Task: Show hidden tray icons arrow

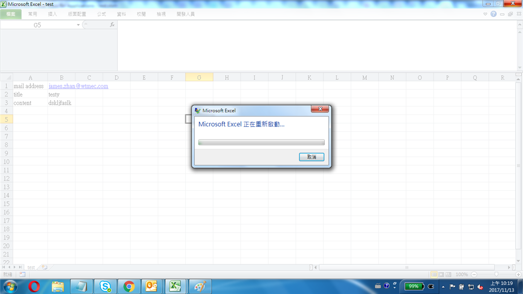Action: (x=443, y=287)
